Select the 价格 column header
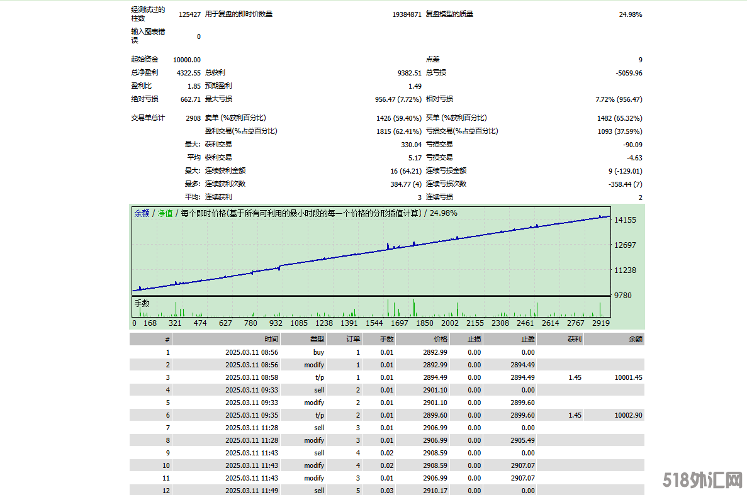Viewport: 747px width, 495px height. 440,339
